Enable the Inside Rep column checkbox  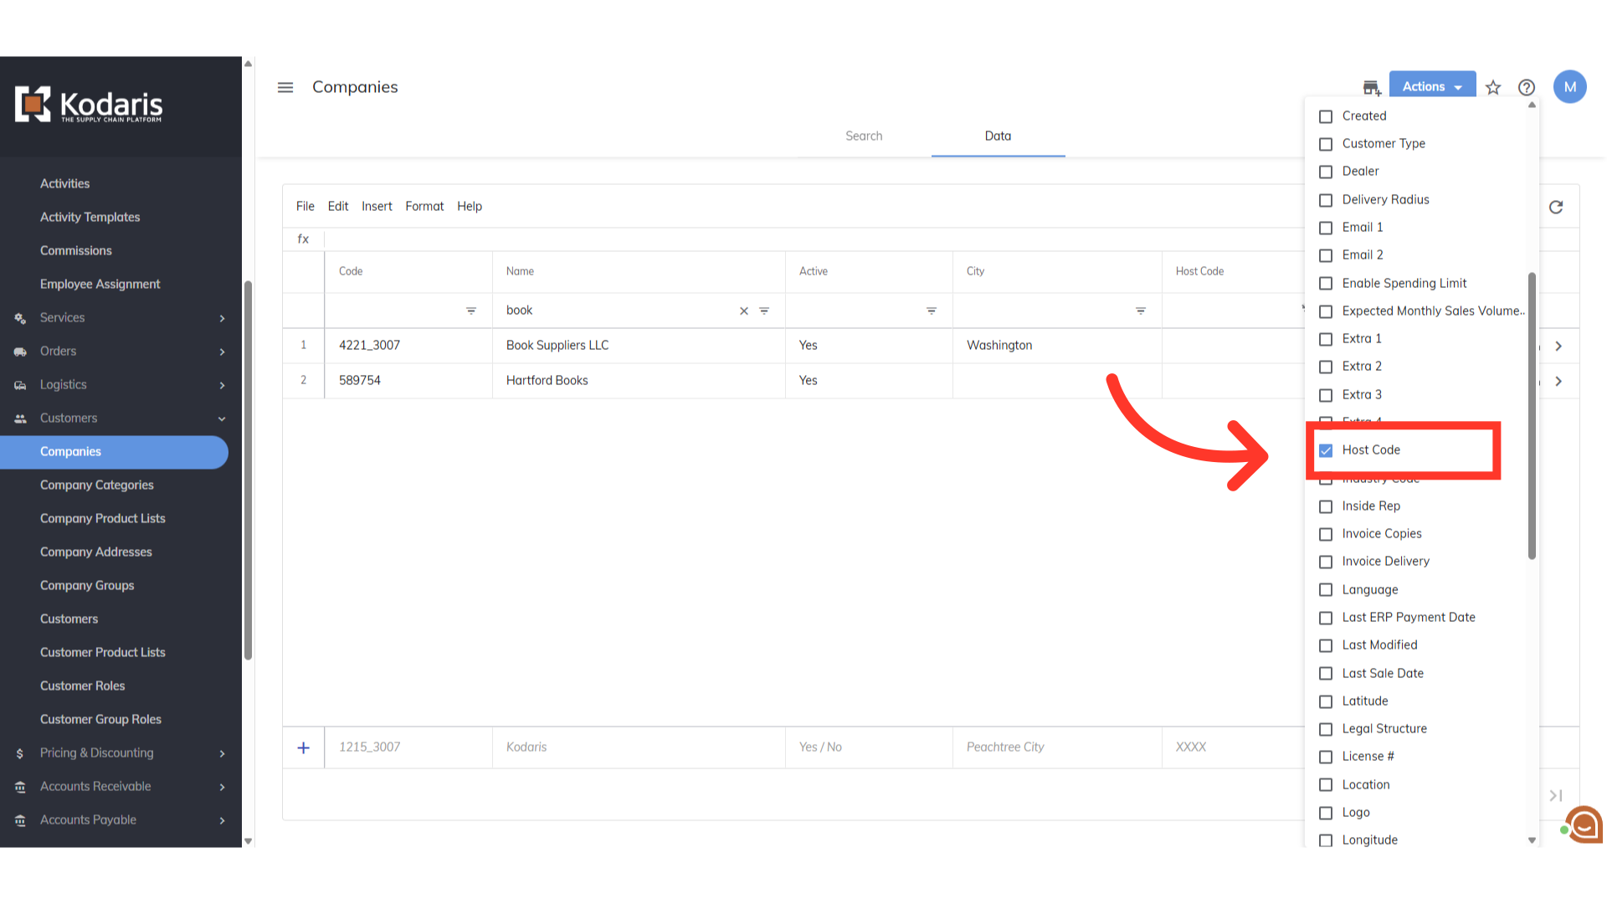point(1326,506)
